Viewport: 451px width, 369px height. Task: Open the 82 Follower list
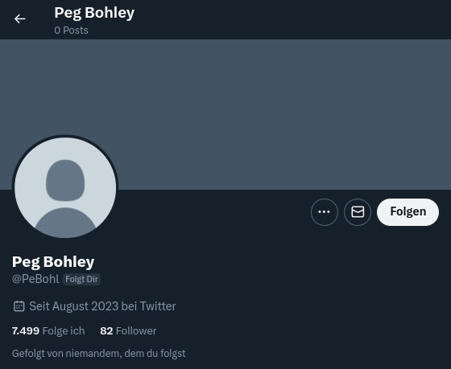[x=128, y=330]
